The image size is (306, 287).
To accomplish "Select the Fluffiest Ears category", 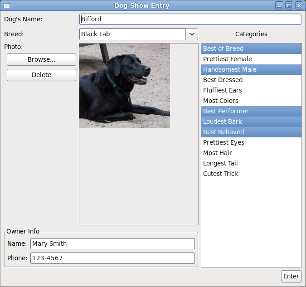I will pos(251,90).
